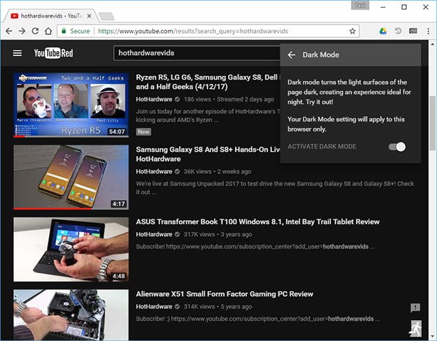This screenshot has width=437, height=341.
Task: Visit HotHardware channel under the ASUS T100 video
Action: [154, 234]
